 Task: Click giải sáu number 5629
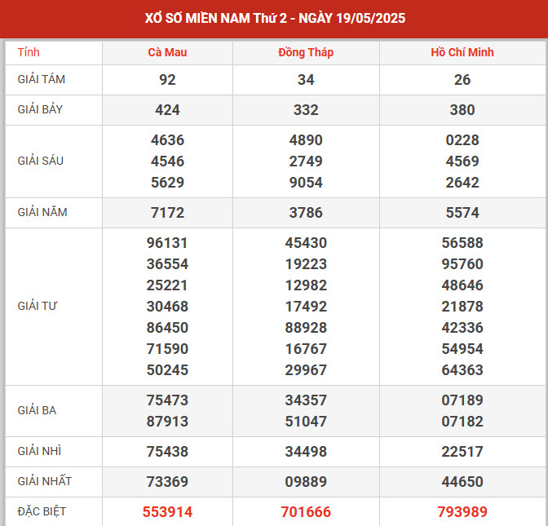coord(167,183)
